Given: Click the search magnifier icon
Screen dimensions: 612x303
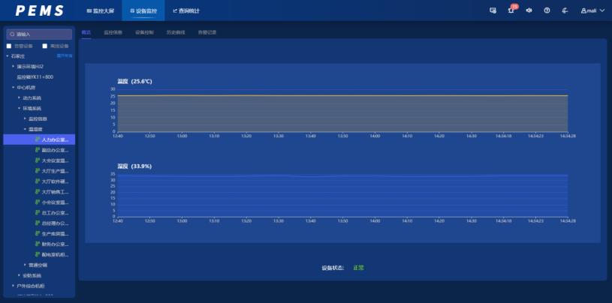Looking at the screenshot, I should coord(13,34).
